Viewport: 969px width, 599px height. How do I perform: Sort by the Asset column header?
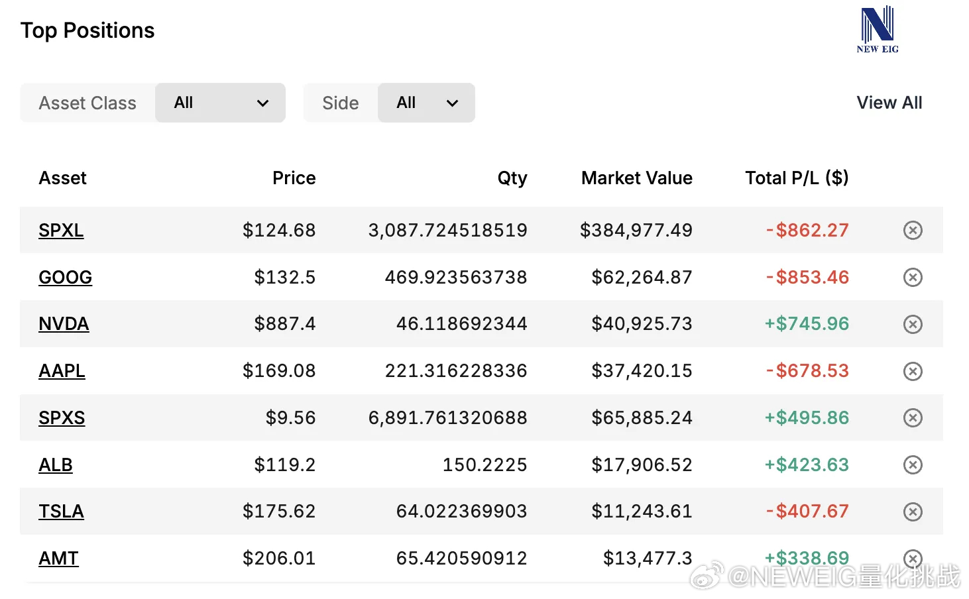63,178
